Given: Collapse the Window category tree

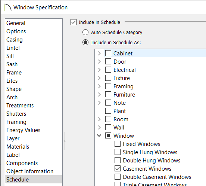Looking at the screenshot, I should [x=99, y=135].
